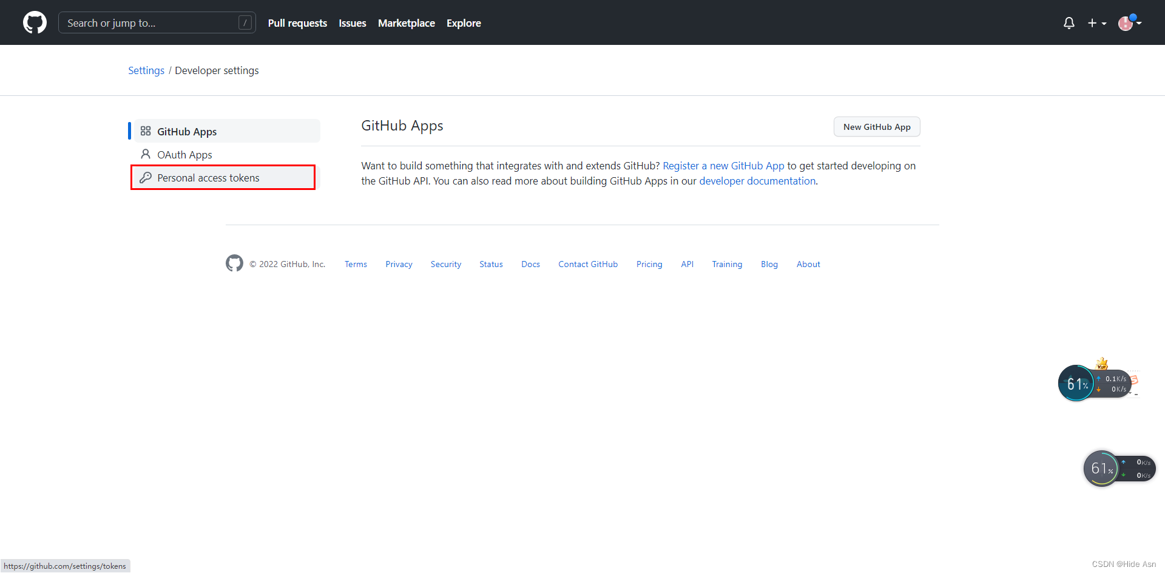Open the Security footer link

coord(446,264)
